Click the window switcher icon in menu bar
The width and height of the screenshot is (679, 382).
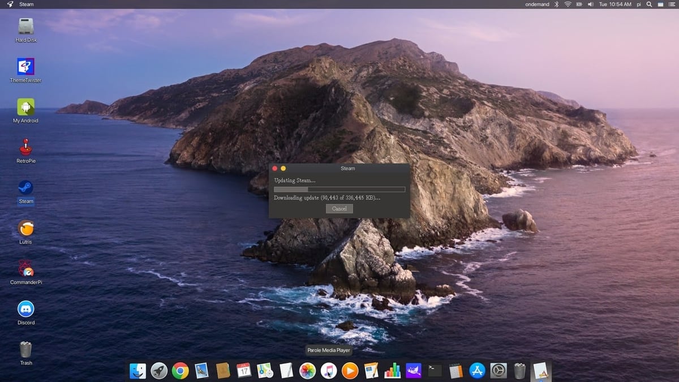click(660, 4)
